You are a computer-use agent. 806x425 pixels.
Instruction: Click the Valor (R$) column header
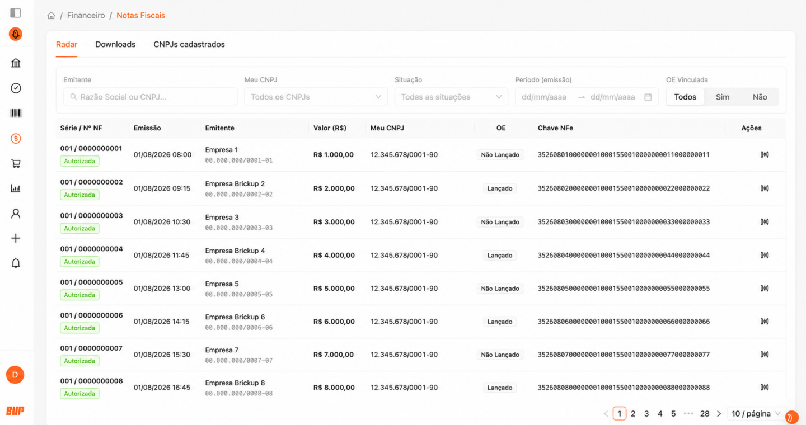click(x=330, y=128)
